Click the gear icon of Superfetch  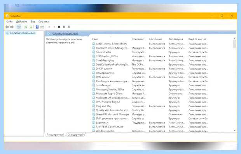[x=94, y=123]
